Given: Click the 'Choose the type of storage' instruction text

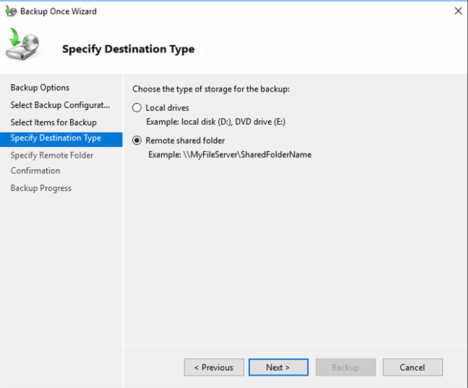Looking at the screenshot, I should (x=211, y=89).
